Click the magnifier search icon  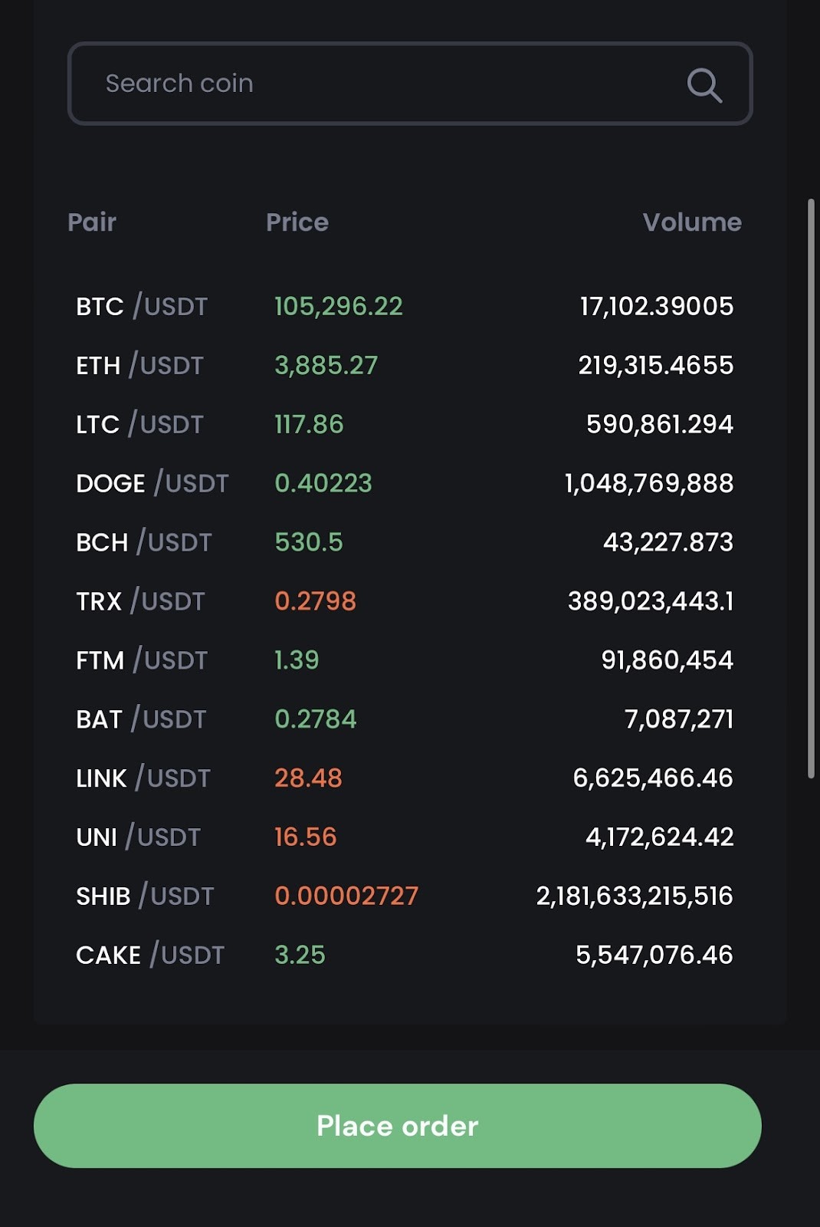click(x=704, y=84)
